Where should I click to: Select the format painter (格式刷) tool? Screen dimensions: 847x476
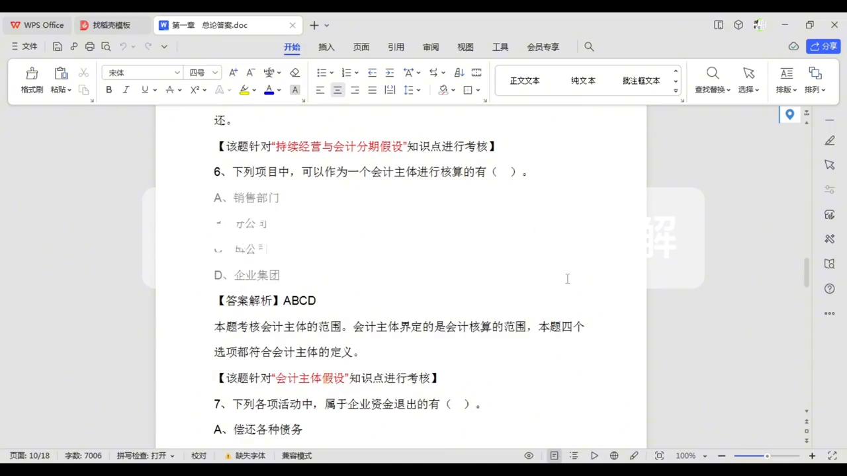(31, 79)
